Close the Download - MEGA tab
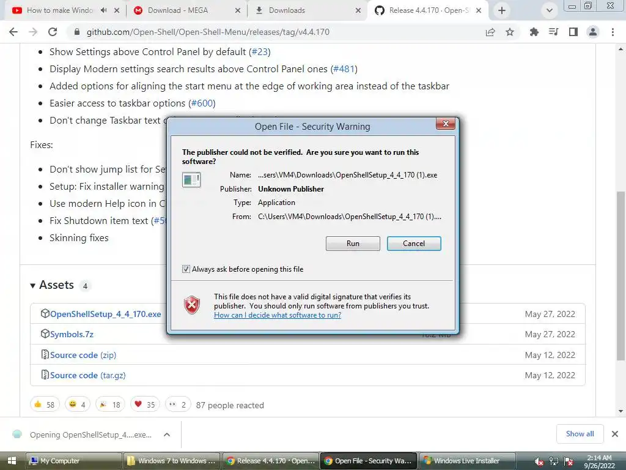The height and width of the screenshot is (470, 626). coord(238,10)
